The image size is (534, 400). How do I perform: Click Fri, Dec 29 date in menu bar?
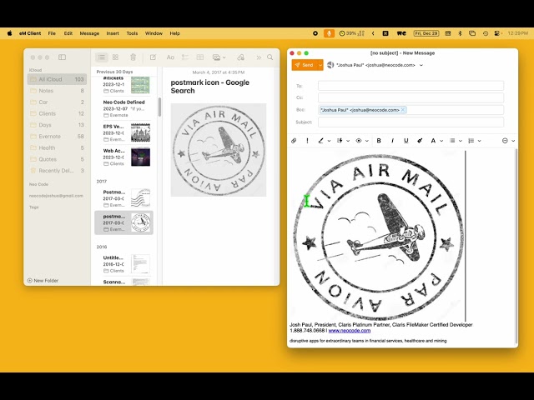click(426, 33)
